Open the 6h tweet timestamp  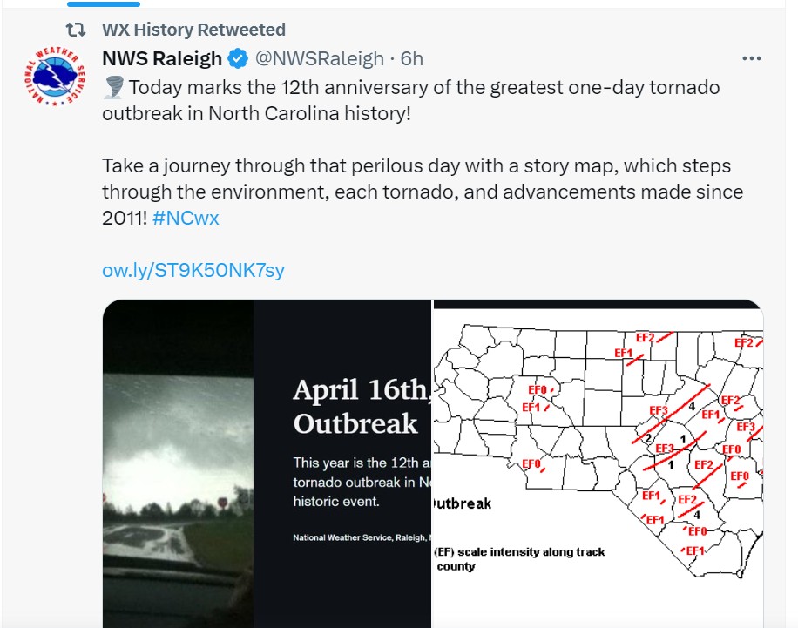click(412, 58)
